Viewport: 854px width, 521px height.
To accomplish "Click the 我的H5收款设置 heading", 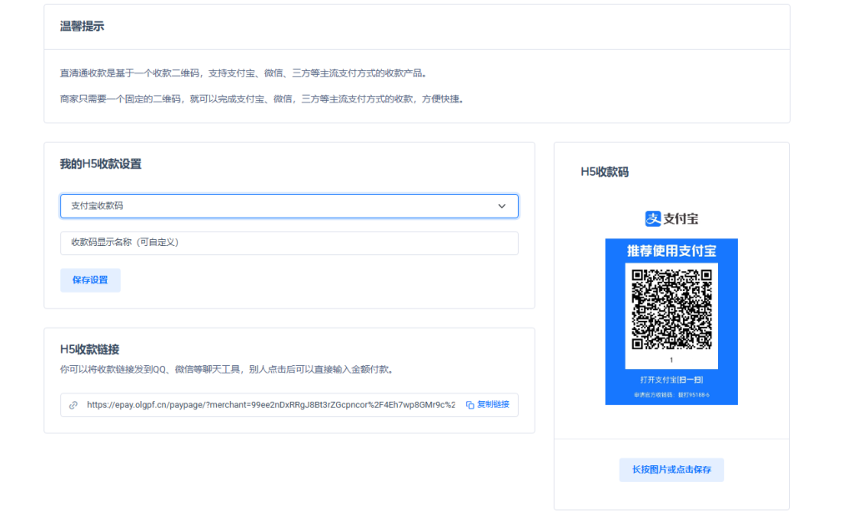I will click(101, 164).
